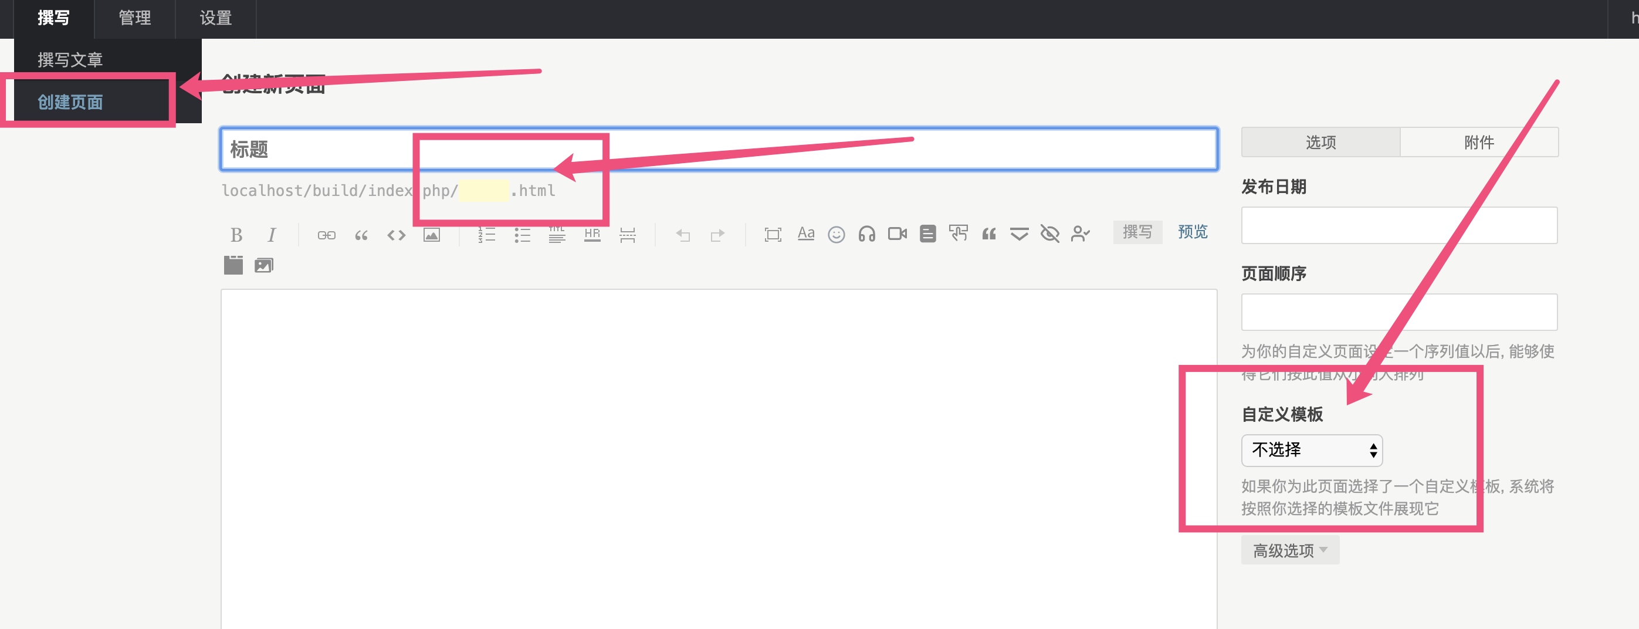
Task: Switch to the 附件 tab
Action: click(x=1479, y=142)
